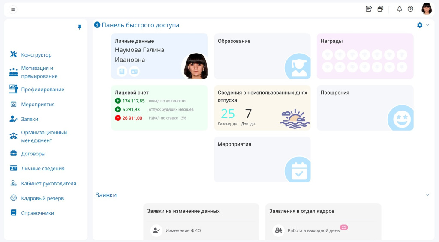The height and width of the screenshot is (242, 439).
Task: Click the Договоры briefcase icon
Action: [13, 153]
